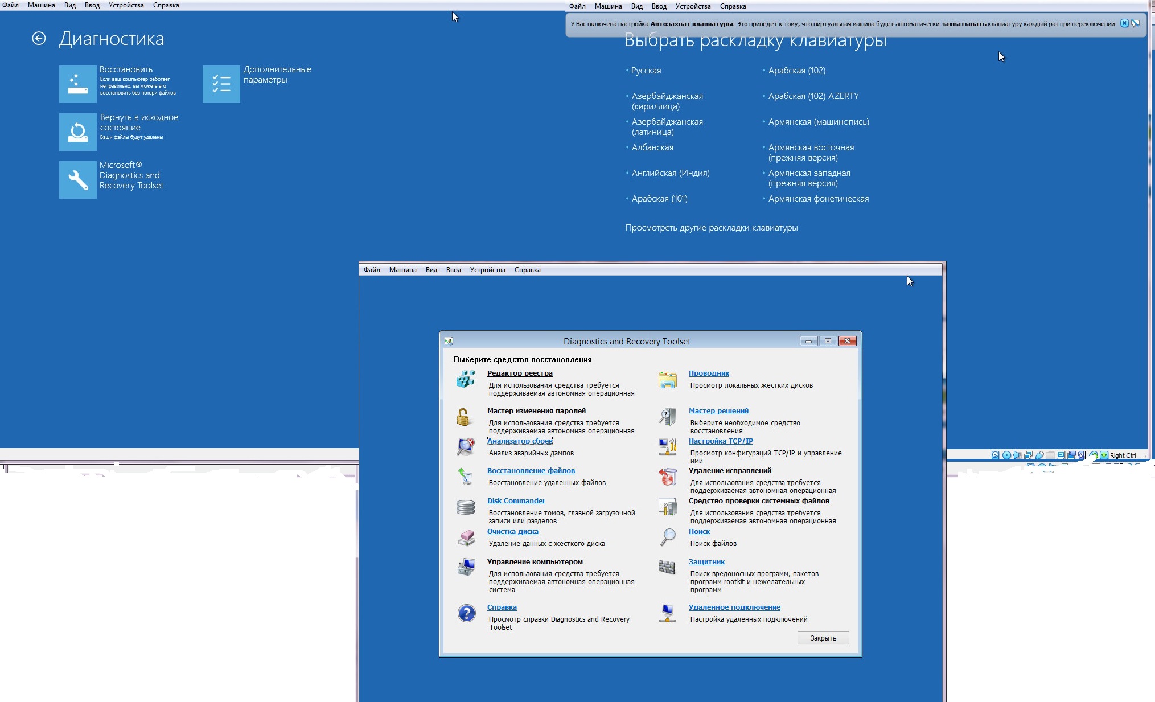
Task: Click the Defender brick wall icon (Защитник)
Action: pos(667,567)
